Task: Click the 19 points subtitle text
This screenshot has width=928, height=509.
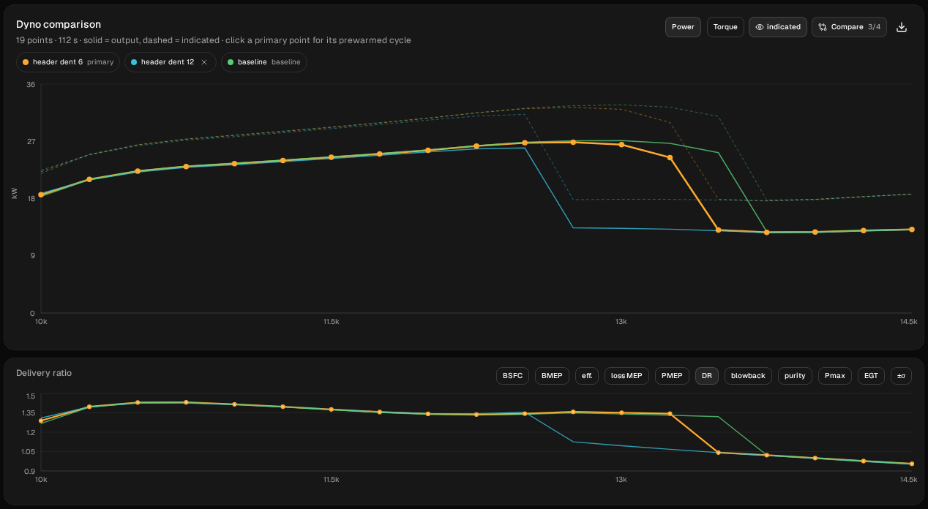Action: coord(214,40)
